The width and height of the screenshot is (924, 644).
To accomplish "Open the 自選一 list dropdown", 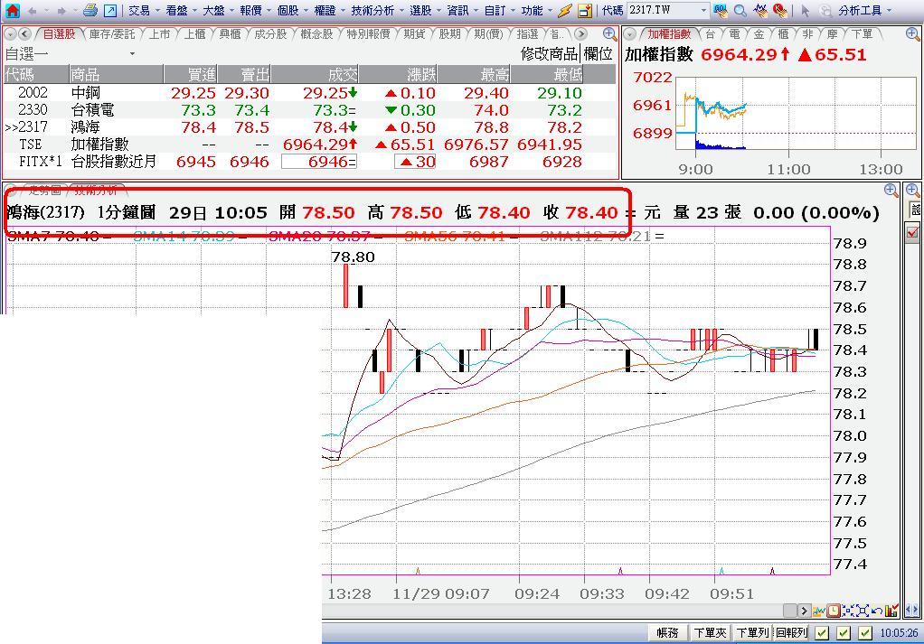I will [132, 53].
